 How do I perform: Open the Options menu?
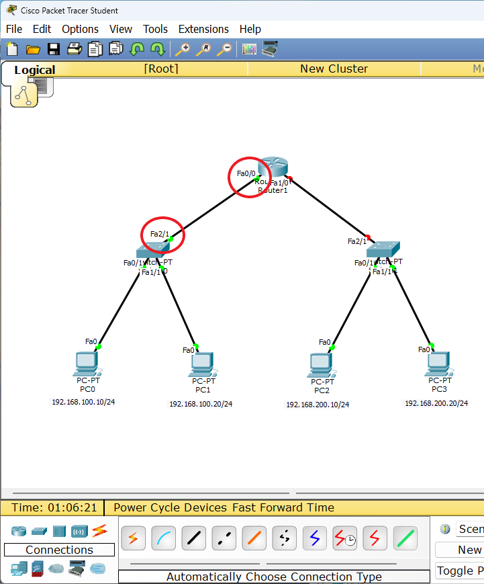tap(80, 29)
